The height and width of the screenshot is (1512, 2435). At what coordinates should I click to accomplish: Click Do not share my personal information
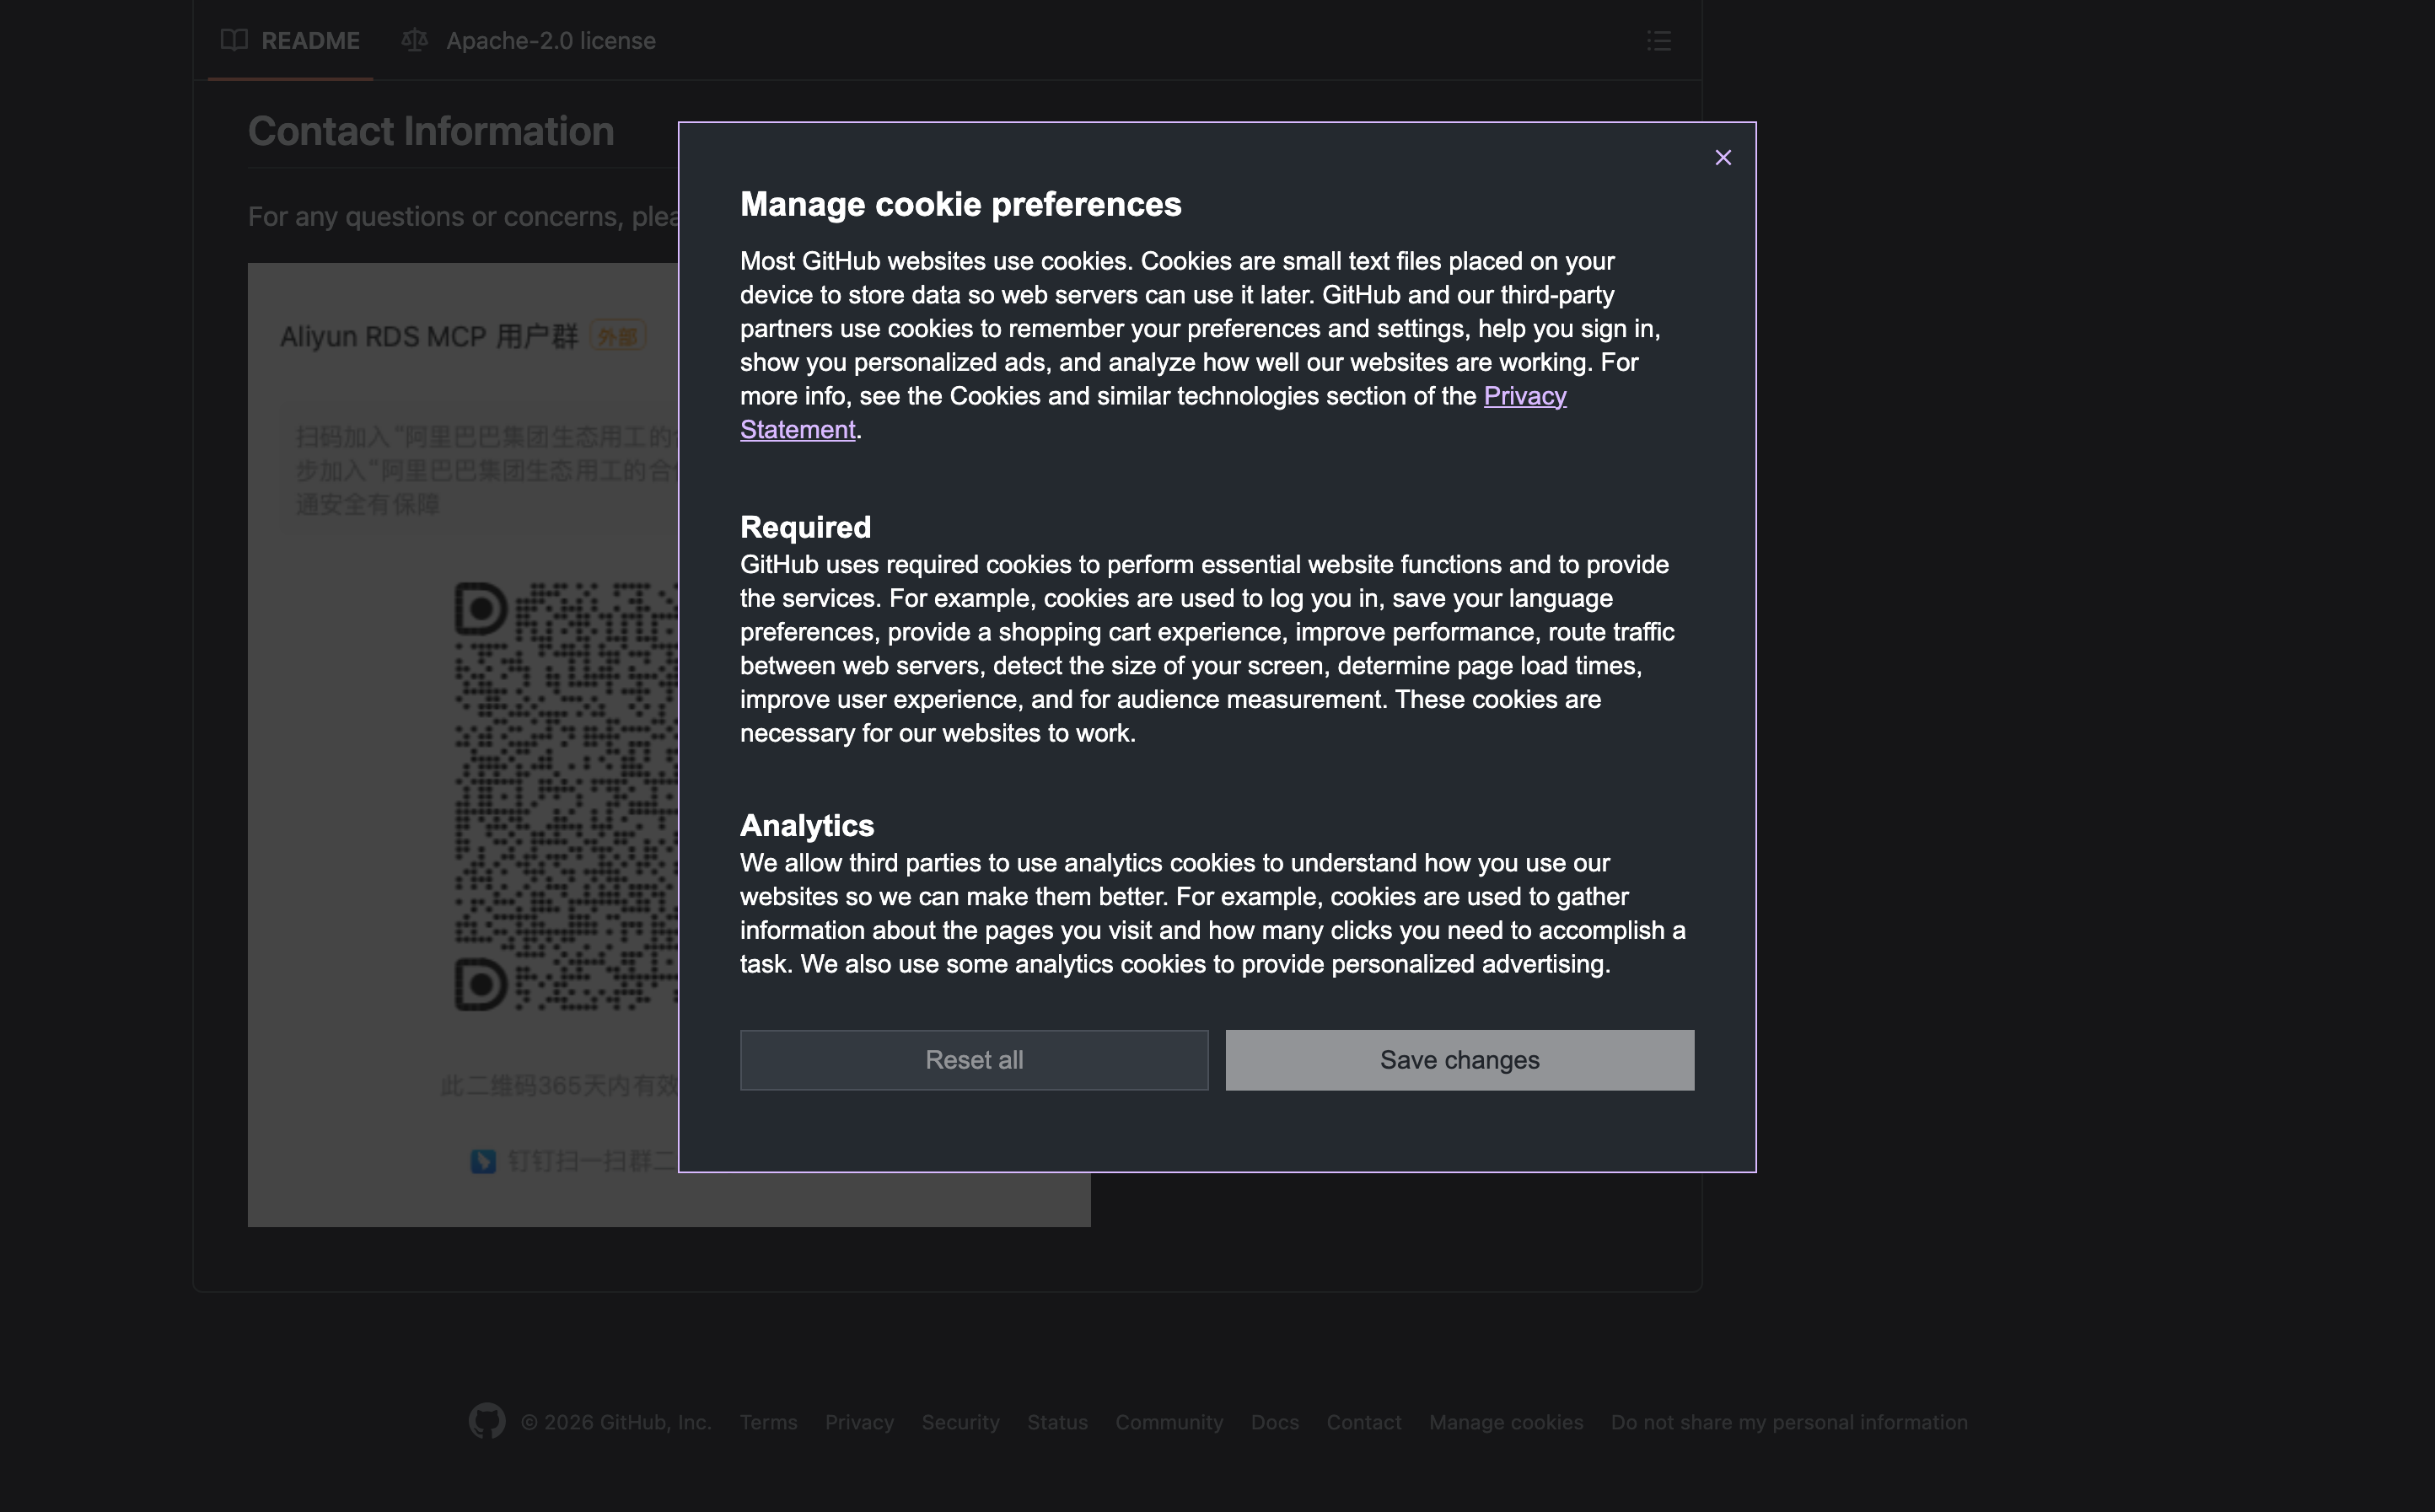click(x=1789, y=1422)
